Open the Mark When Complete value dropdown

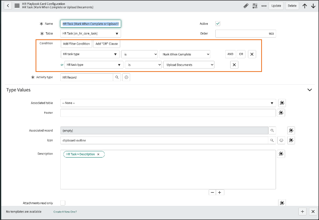(x=185, y=54)
